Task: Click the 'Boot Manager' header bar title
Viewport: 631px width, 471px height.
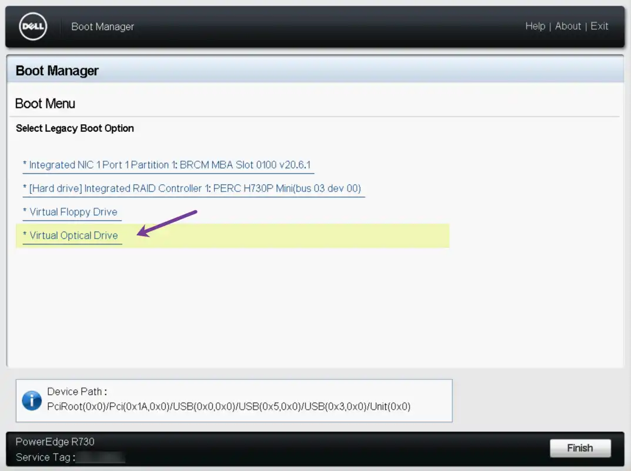Action: coord(102,26)
